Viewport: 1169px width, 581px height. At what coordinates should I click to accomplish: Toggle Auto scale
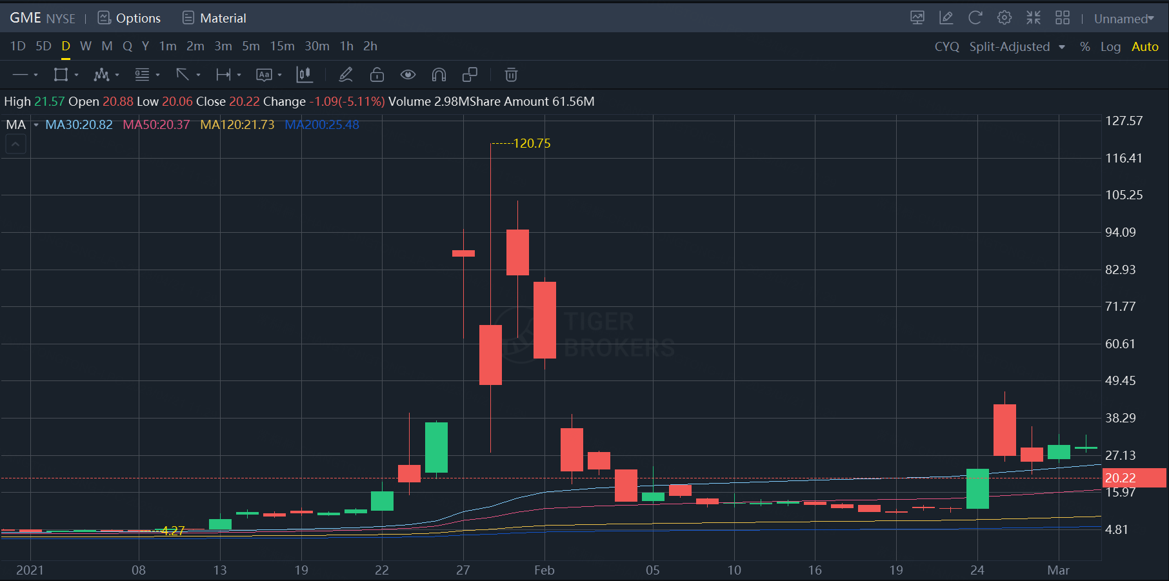point(1145,46)
